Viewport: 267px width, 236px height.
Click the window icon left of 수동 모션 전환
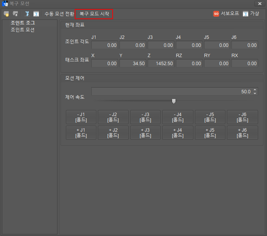(x=36, y=14)
